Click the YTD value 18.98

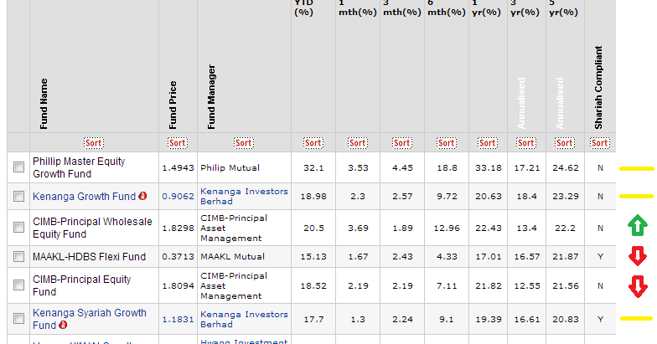pyautogui.click(x=313, y=196)
